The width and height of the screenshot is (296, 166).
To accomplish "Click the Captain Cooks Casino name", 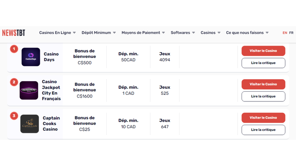I will coord(51,124).
